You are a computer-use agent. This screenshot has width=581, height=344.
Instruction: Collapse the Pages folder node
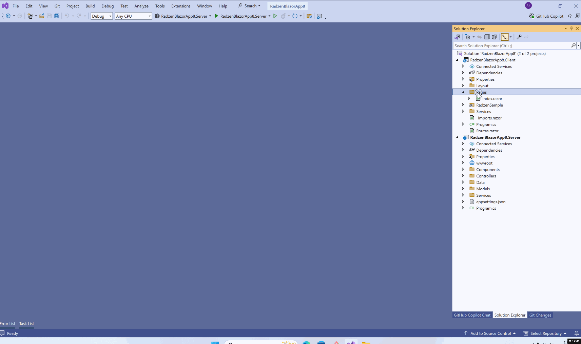click(463, 92)
